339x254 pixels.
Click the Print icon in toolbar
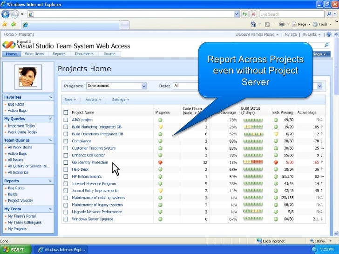[282, 24]
